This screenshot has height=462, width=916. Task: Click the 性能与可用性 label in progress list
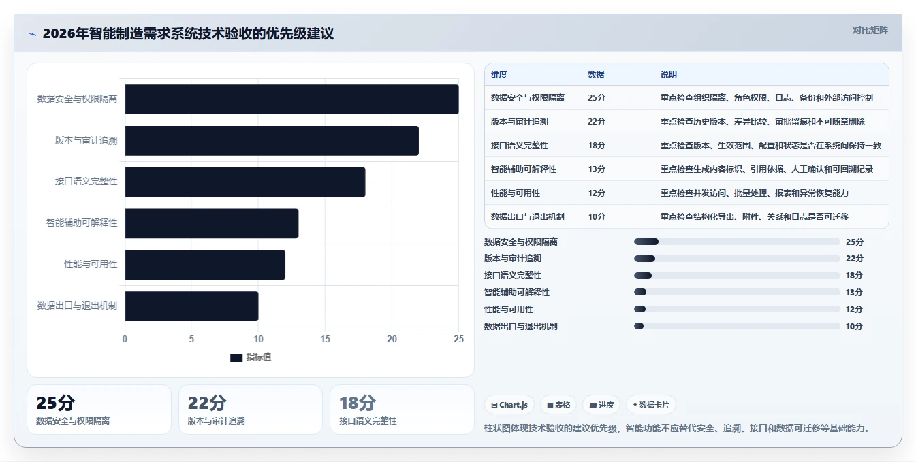(509, 310)
